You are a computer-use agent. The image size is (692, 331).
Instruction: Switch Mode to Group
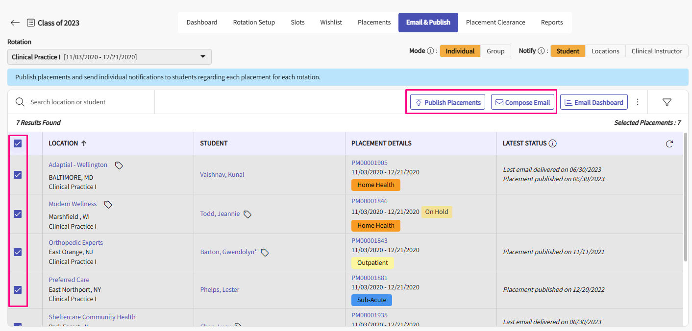[x=495, y=51]
